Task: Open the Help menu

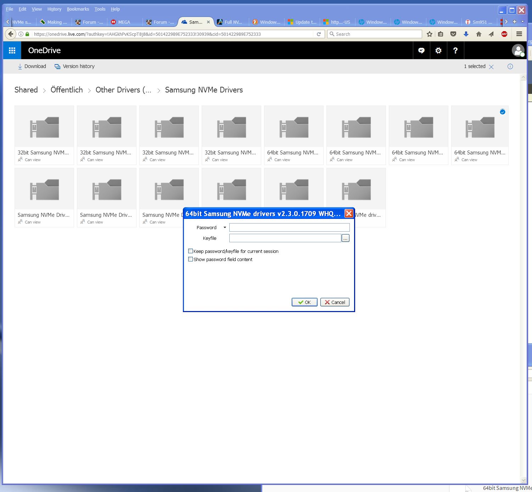Action: pos(115,9)
